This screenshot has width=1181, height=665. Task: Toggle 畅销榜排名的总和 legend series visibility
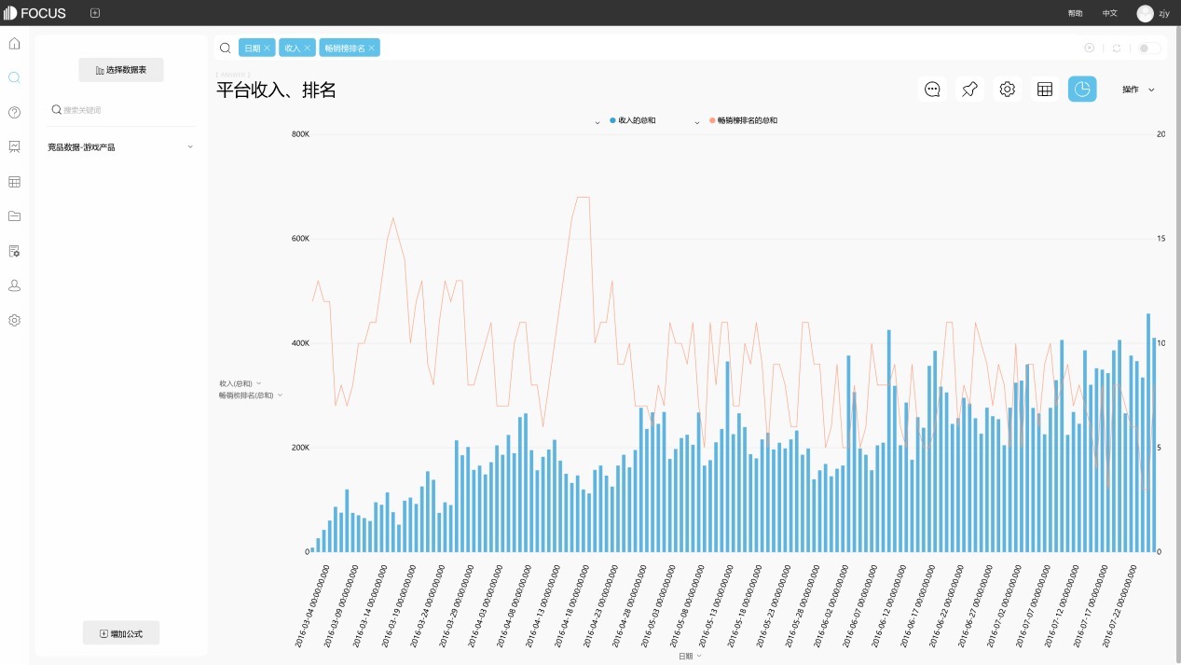746,120
